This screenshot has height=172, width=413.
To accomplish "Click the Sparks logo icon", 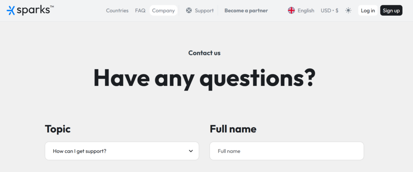I will tap(11, 10).
